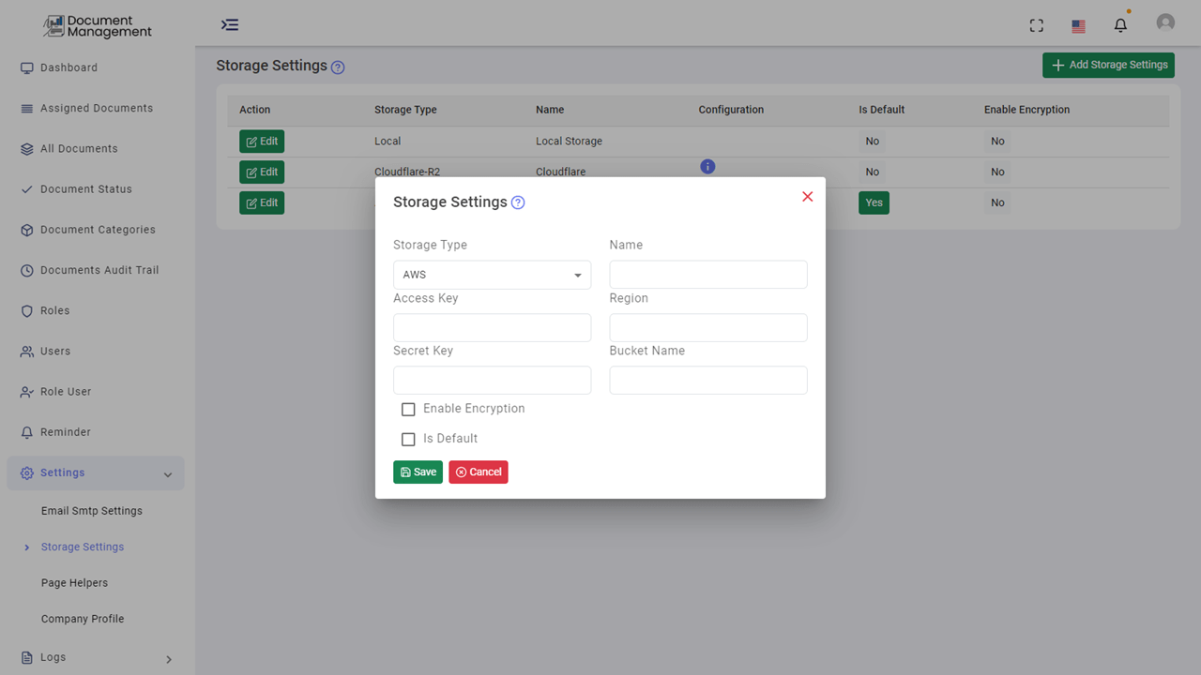
Task: Open the Storage Type dropdown showing AWS
Action: point(492,274)
